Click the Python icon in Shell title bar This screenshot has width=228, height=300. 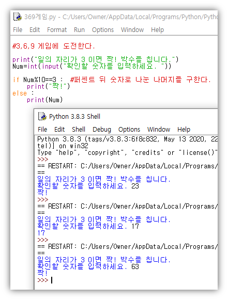[x=42, y=116]
